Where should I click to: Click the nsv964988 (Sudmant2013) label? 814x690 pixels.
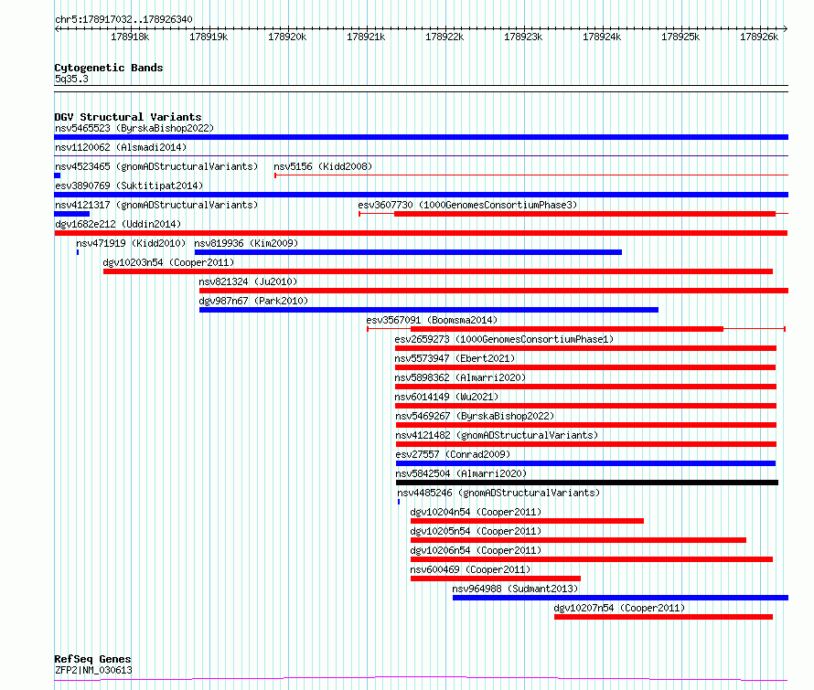(515, 589)
